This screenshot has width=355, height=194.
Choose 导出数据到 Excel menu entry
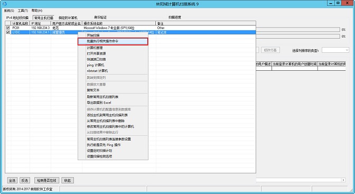pyautogui.click(x=99, y=103)
